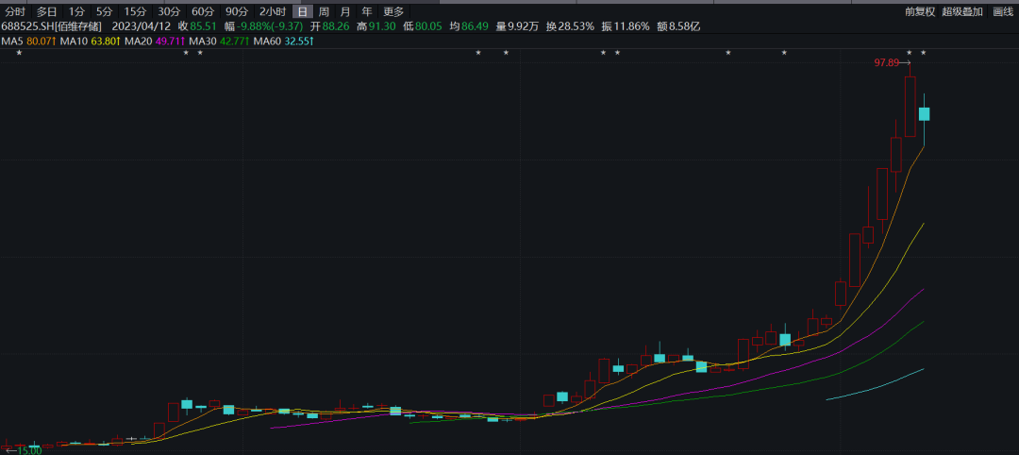Open the 前复权 adjustment dropdown
Image resolution: width=1019 pixels, height=455 pixels.
click(x=920, y=11)
